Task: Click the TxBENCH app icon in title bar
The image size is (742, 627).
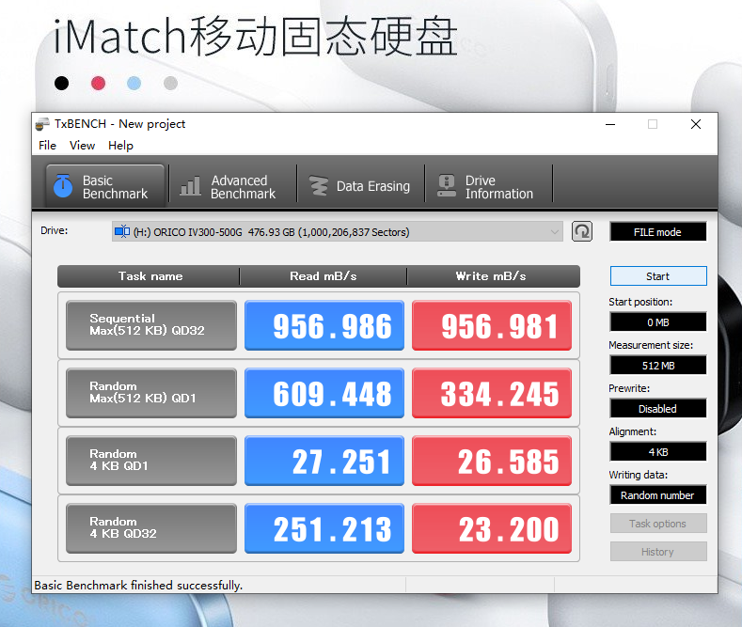Action: (x=42, y=124)
